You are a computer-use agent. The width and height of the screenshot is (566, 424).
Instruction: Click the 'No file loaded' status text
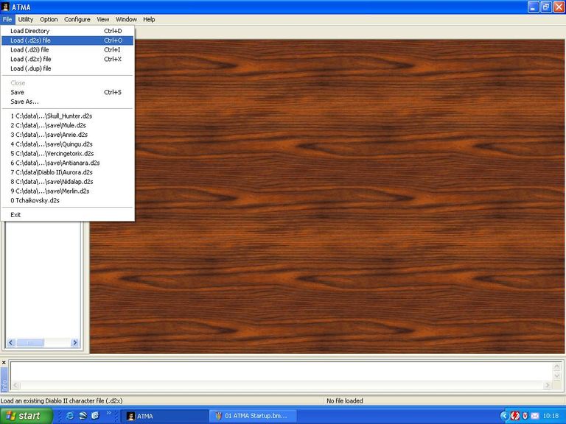(345, 401)
